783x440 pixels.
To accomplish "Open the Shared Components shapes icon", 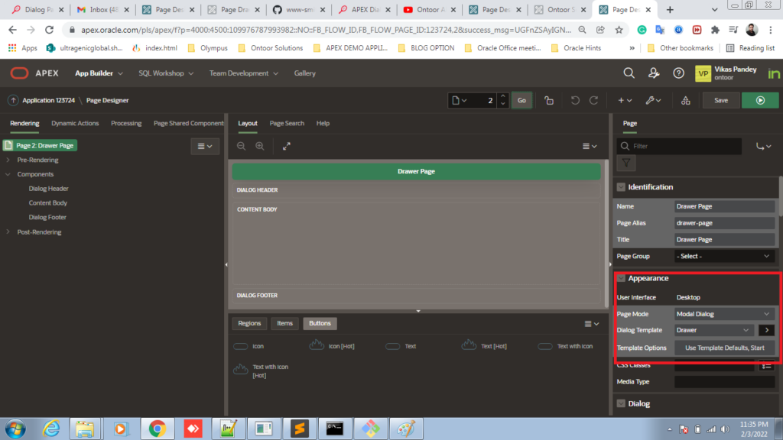I will 685,100.
